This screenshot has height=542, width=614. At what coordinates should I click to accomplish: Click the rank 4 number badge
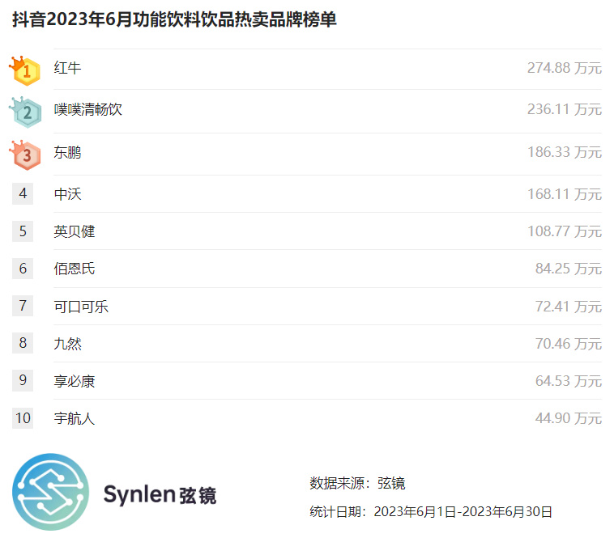(23, 193)
